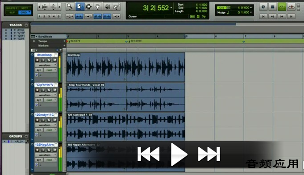Click Go to End transport button

[291, 16]
